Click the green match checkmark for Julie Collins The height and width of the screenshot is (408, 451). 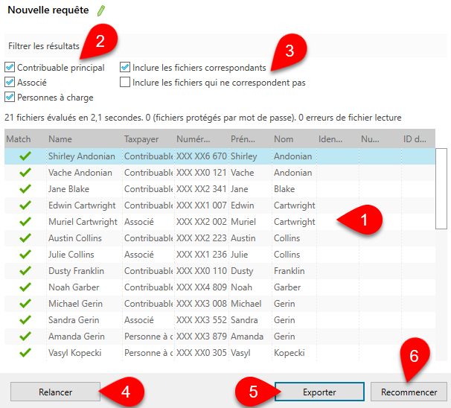[x=25, y=255]
